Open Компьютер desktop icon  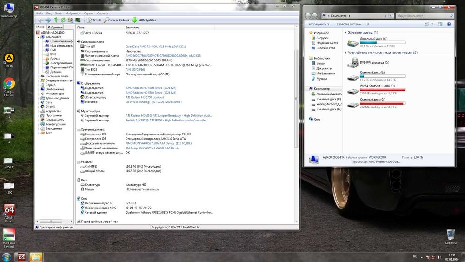pos(9,10)
